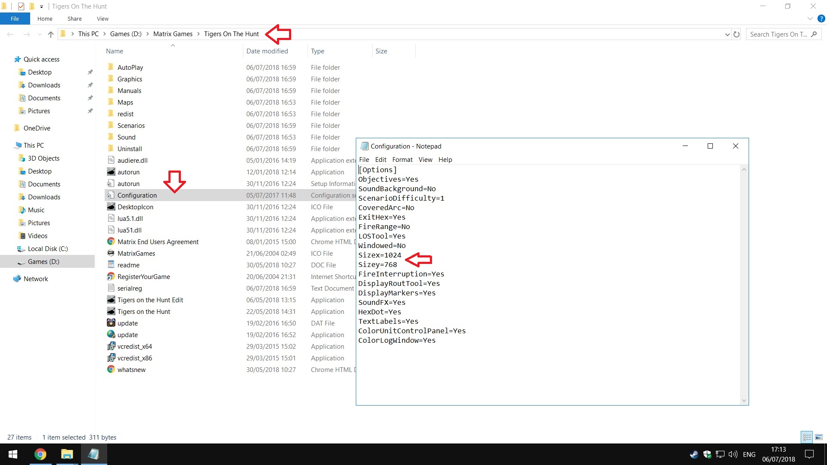
Task: Switch to large icons view
Action: [x=819, y=437]
